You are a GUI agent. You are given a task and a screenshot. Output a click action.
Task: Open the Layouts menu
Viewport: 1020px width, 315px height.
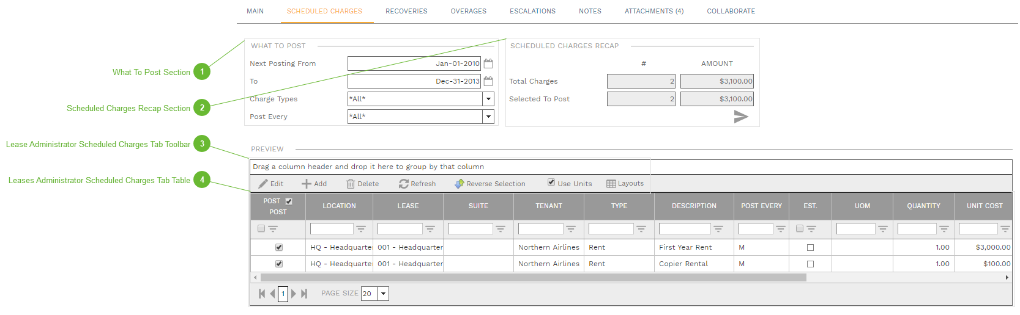tap(625, 184)
